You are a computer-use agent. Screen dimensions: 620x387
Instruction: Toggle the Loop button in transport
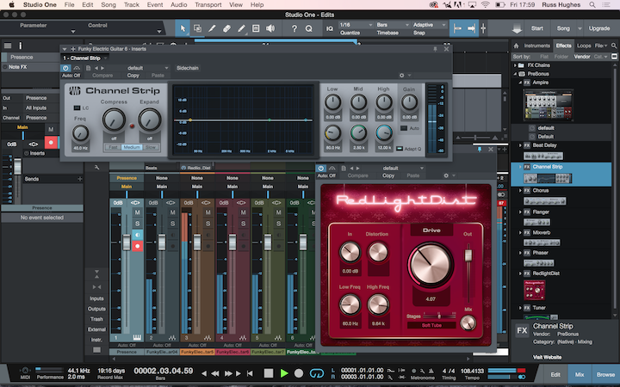coord(317,373)
